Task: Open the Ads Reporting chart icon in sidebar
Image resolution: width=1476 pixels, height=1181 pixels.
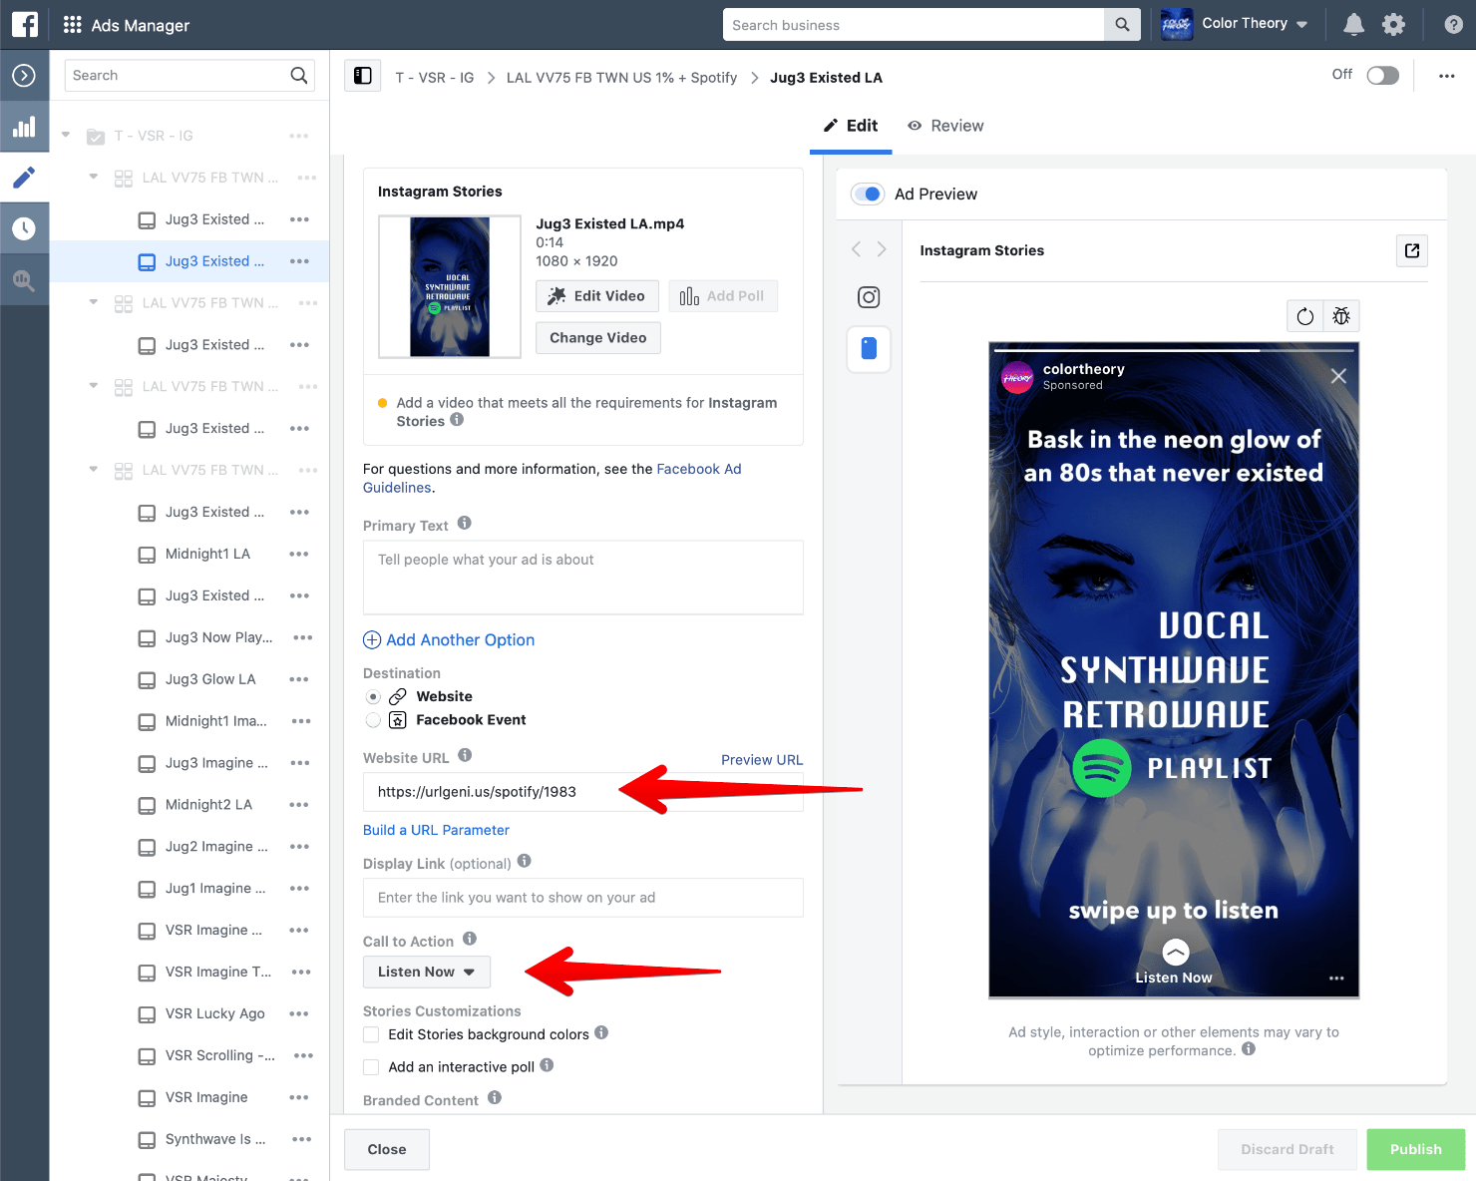Action: click(x=25, y=127)
